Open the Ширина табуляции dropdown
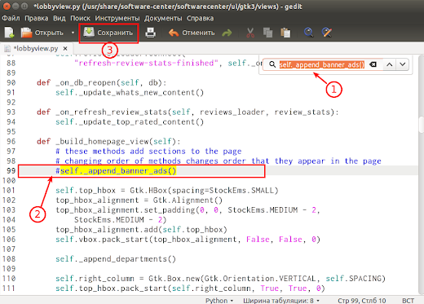Viewport: 424px width, 304px height. click(281, 301)
